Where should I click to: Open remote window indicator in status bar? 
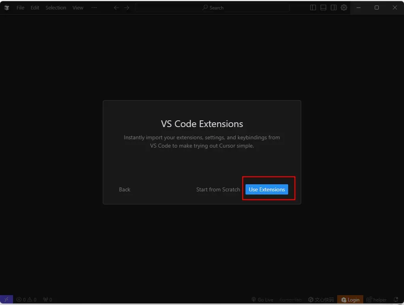(6, 299)
